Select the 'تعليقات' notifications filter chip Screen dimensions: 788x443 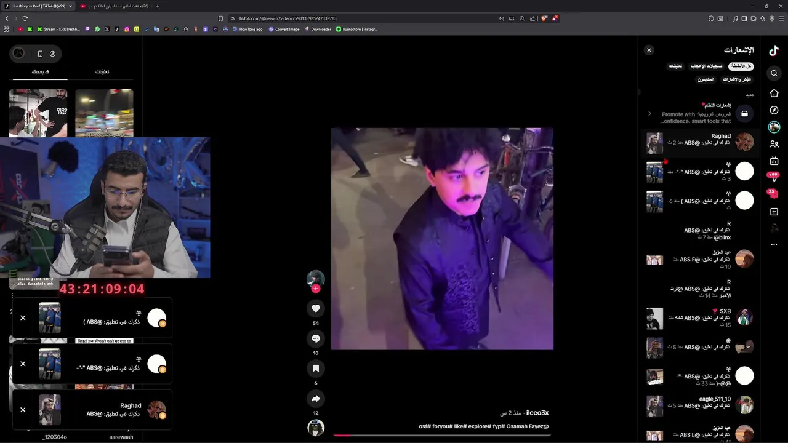[x=675, y=66]
